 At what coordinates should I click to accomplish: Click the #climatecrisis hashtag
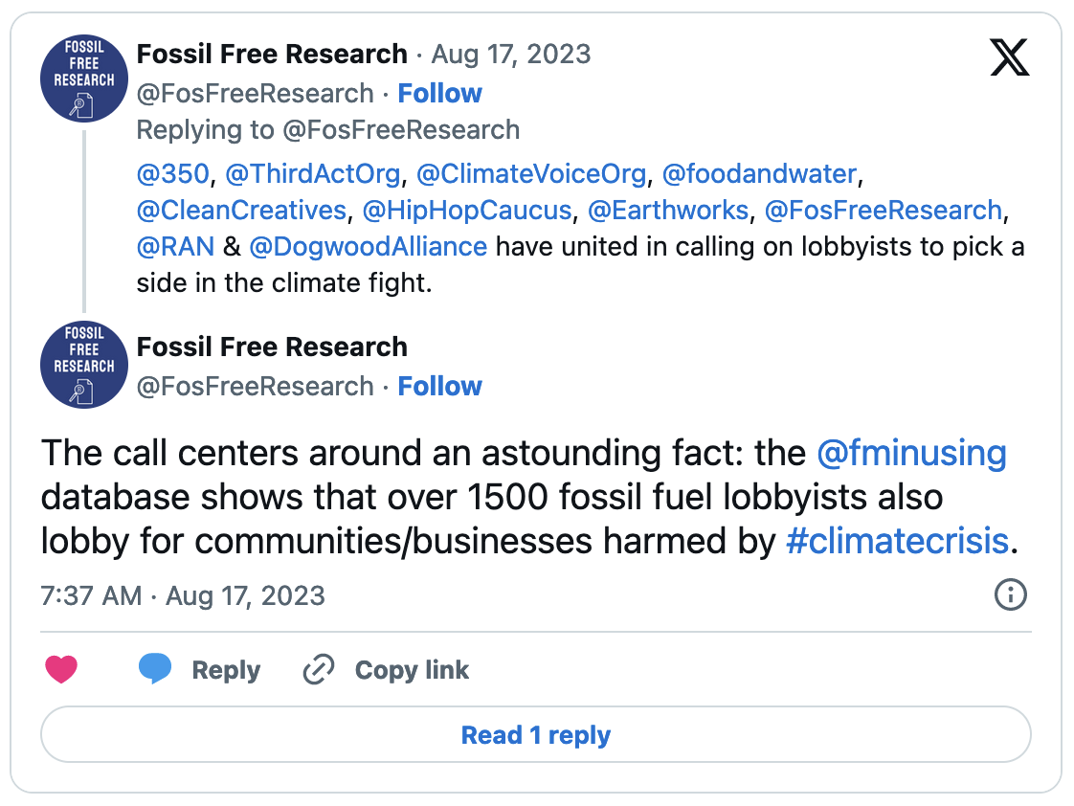coord(897,542)
